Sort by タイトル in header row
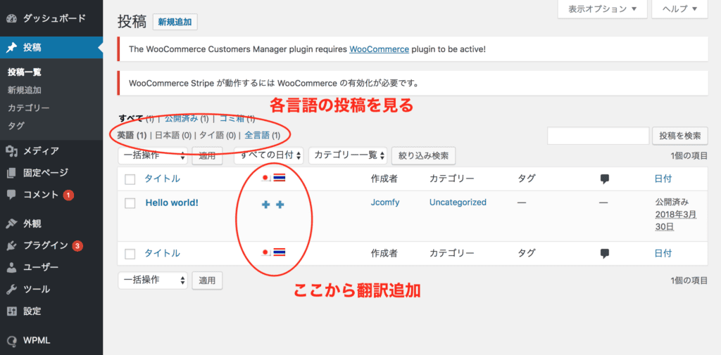The image size is (721, 355). click(163, 179)
